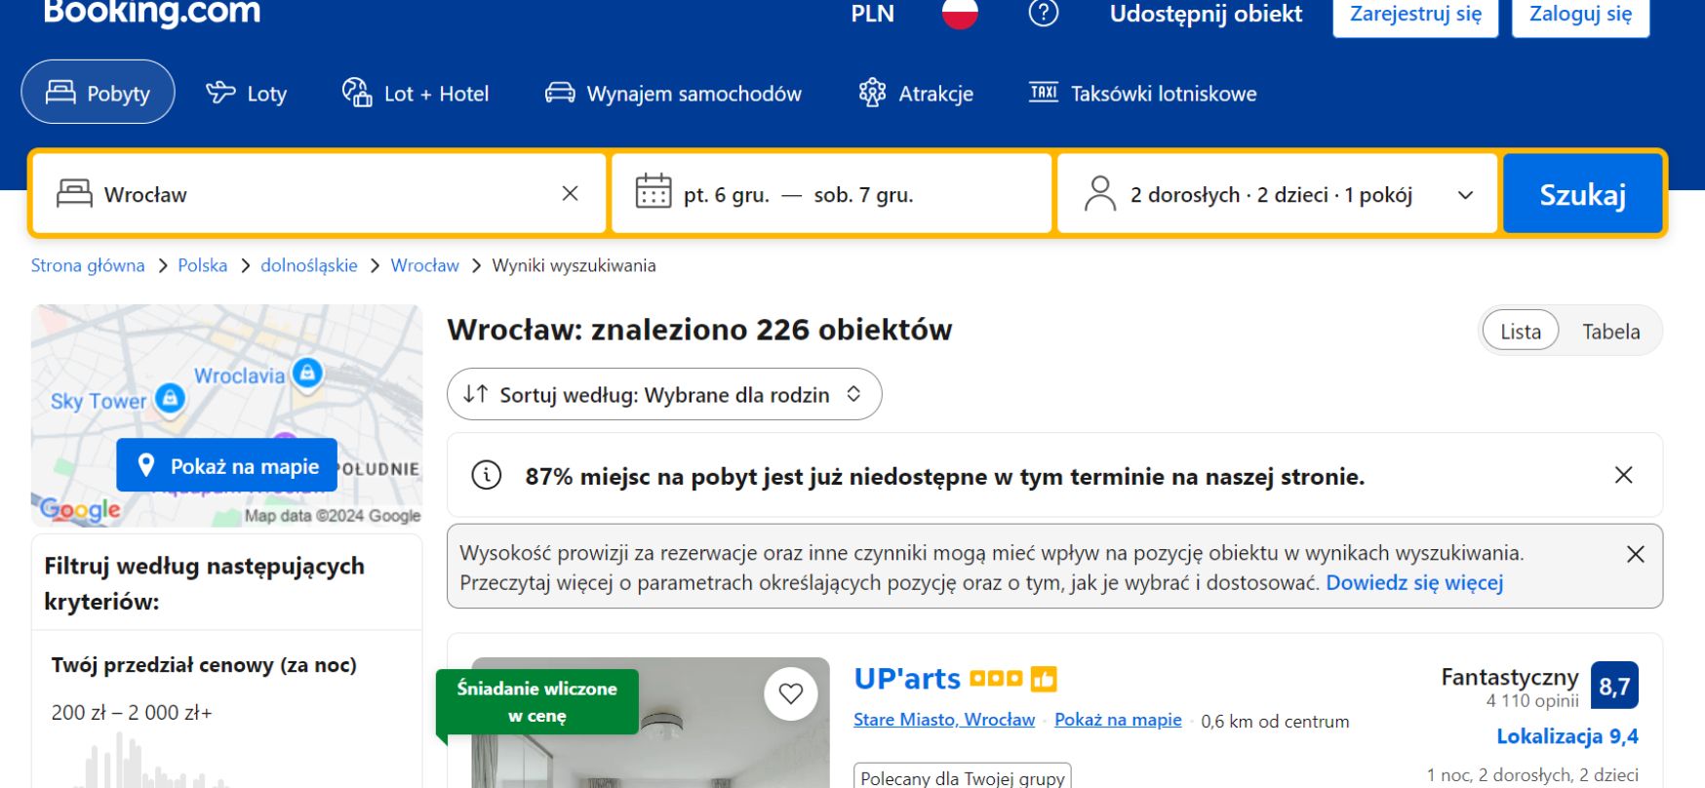Open Dowiedz się więcej link
Screen dimensions: 1705x788
(1414, 582)
